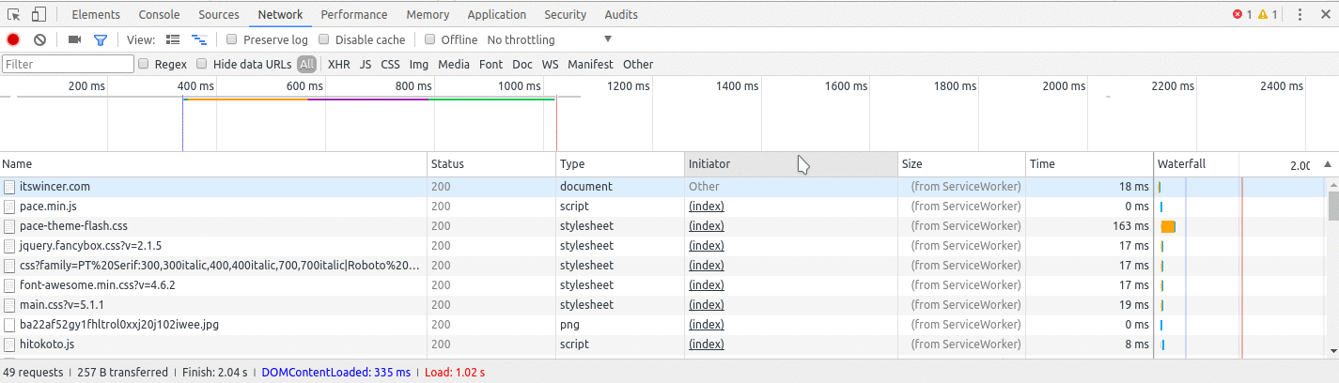1339x383 pixels.
Task: Enable the Preserve log checkbox
Action: click(x=232, y=39)
